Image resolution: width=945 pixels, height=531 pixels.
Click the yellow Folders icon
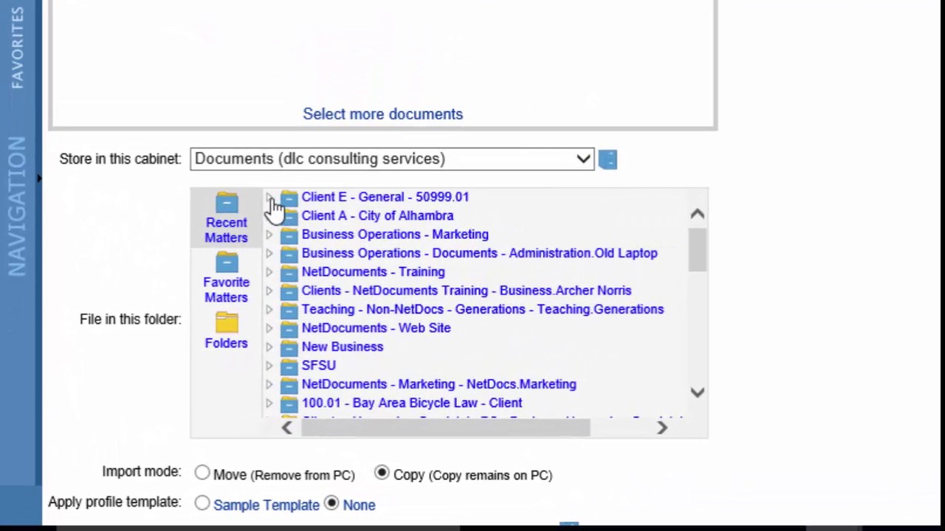coord(227,322)
